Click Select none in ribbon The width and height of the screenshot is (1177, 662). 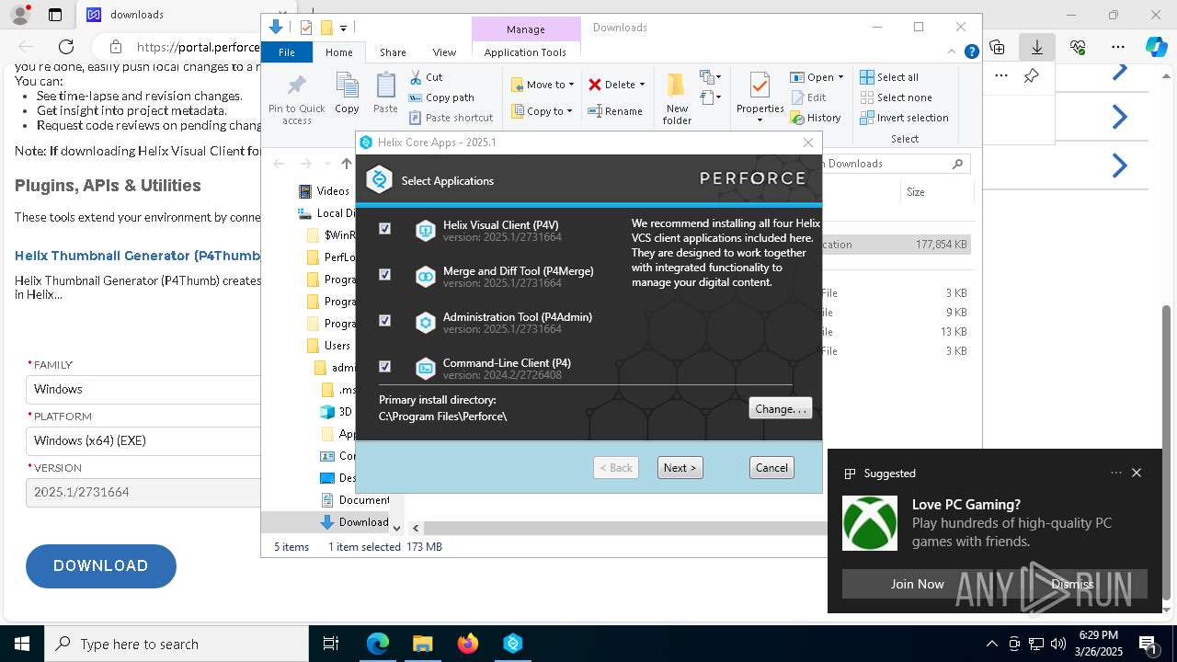click(x=896, y=97)
